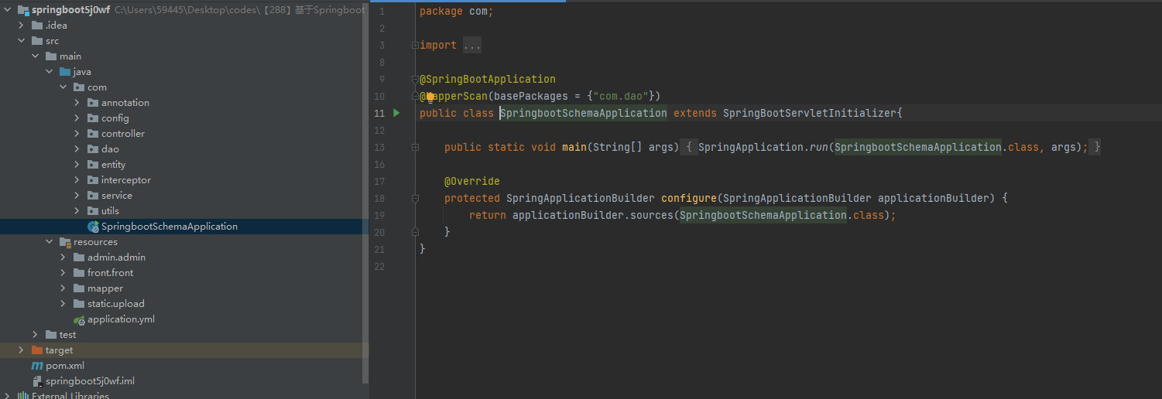
Task: Click the @MapperScan annotation text
Action: 454,96
